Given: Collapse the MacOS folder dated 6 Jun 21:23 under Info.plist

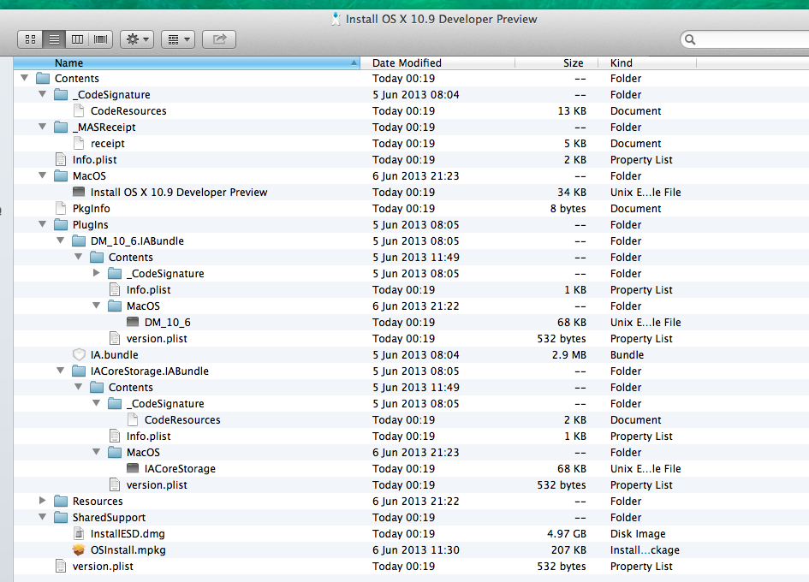Looking at the screenshot, I should tap(42, 175).
